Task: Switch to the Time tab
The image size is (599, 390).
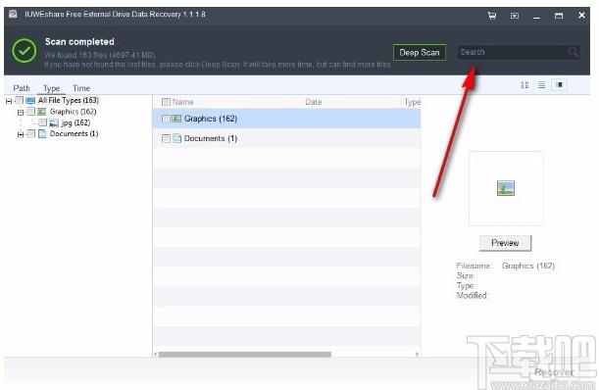Action: coord(81,88)
